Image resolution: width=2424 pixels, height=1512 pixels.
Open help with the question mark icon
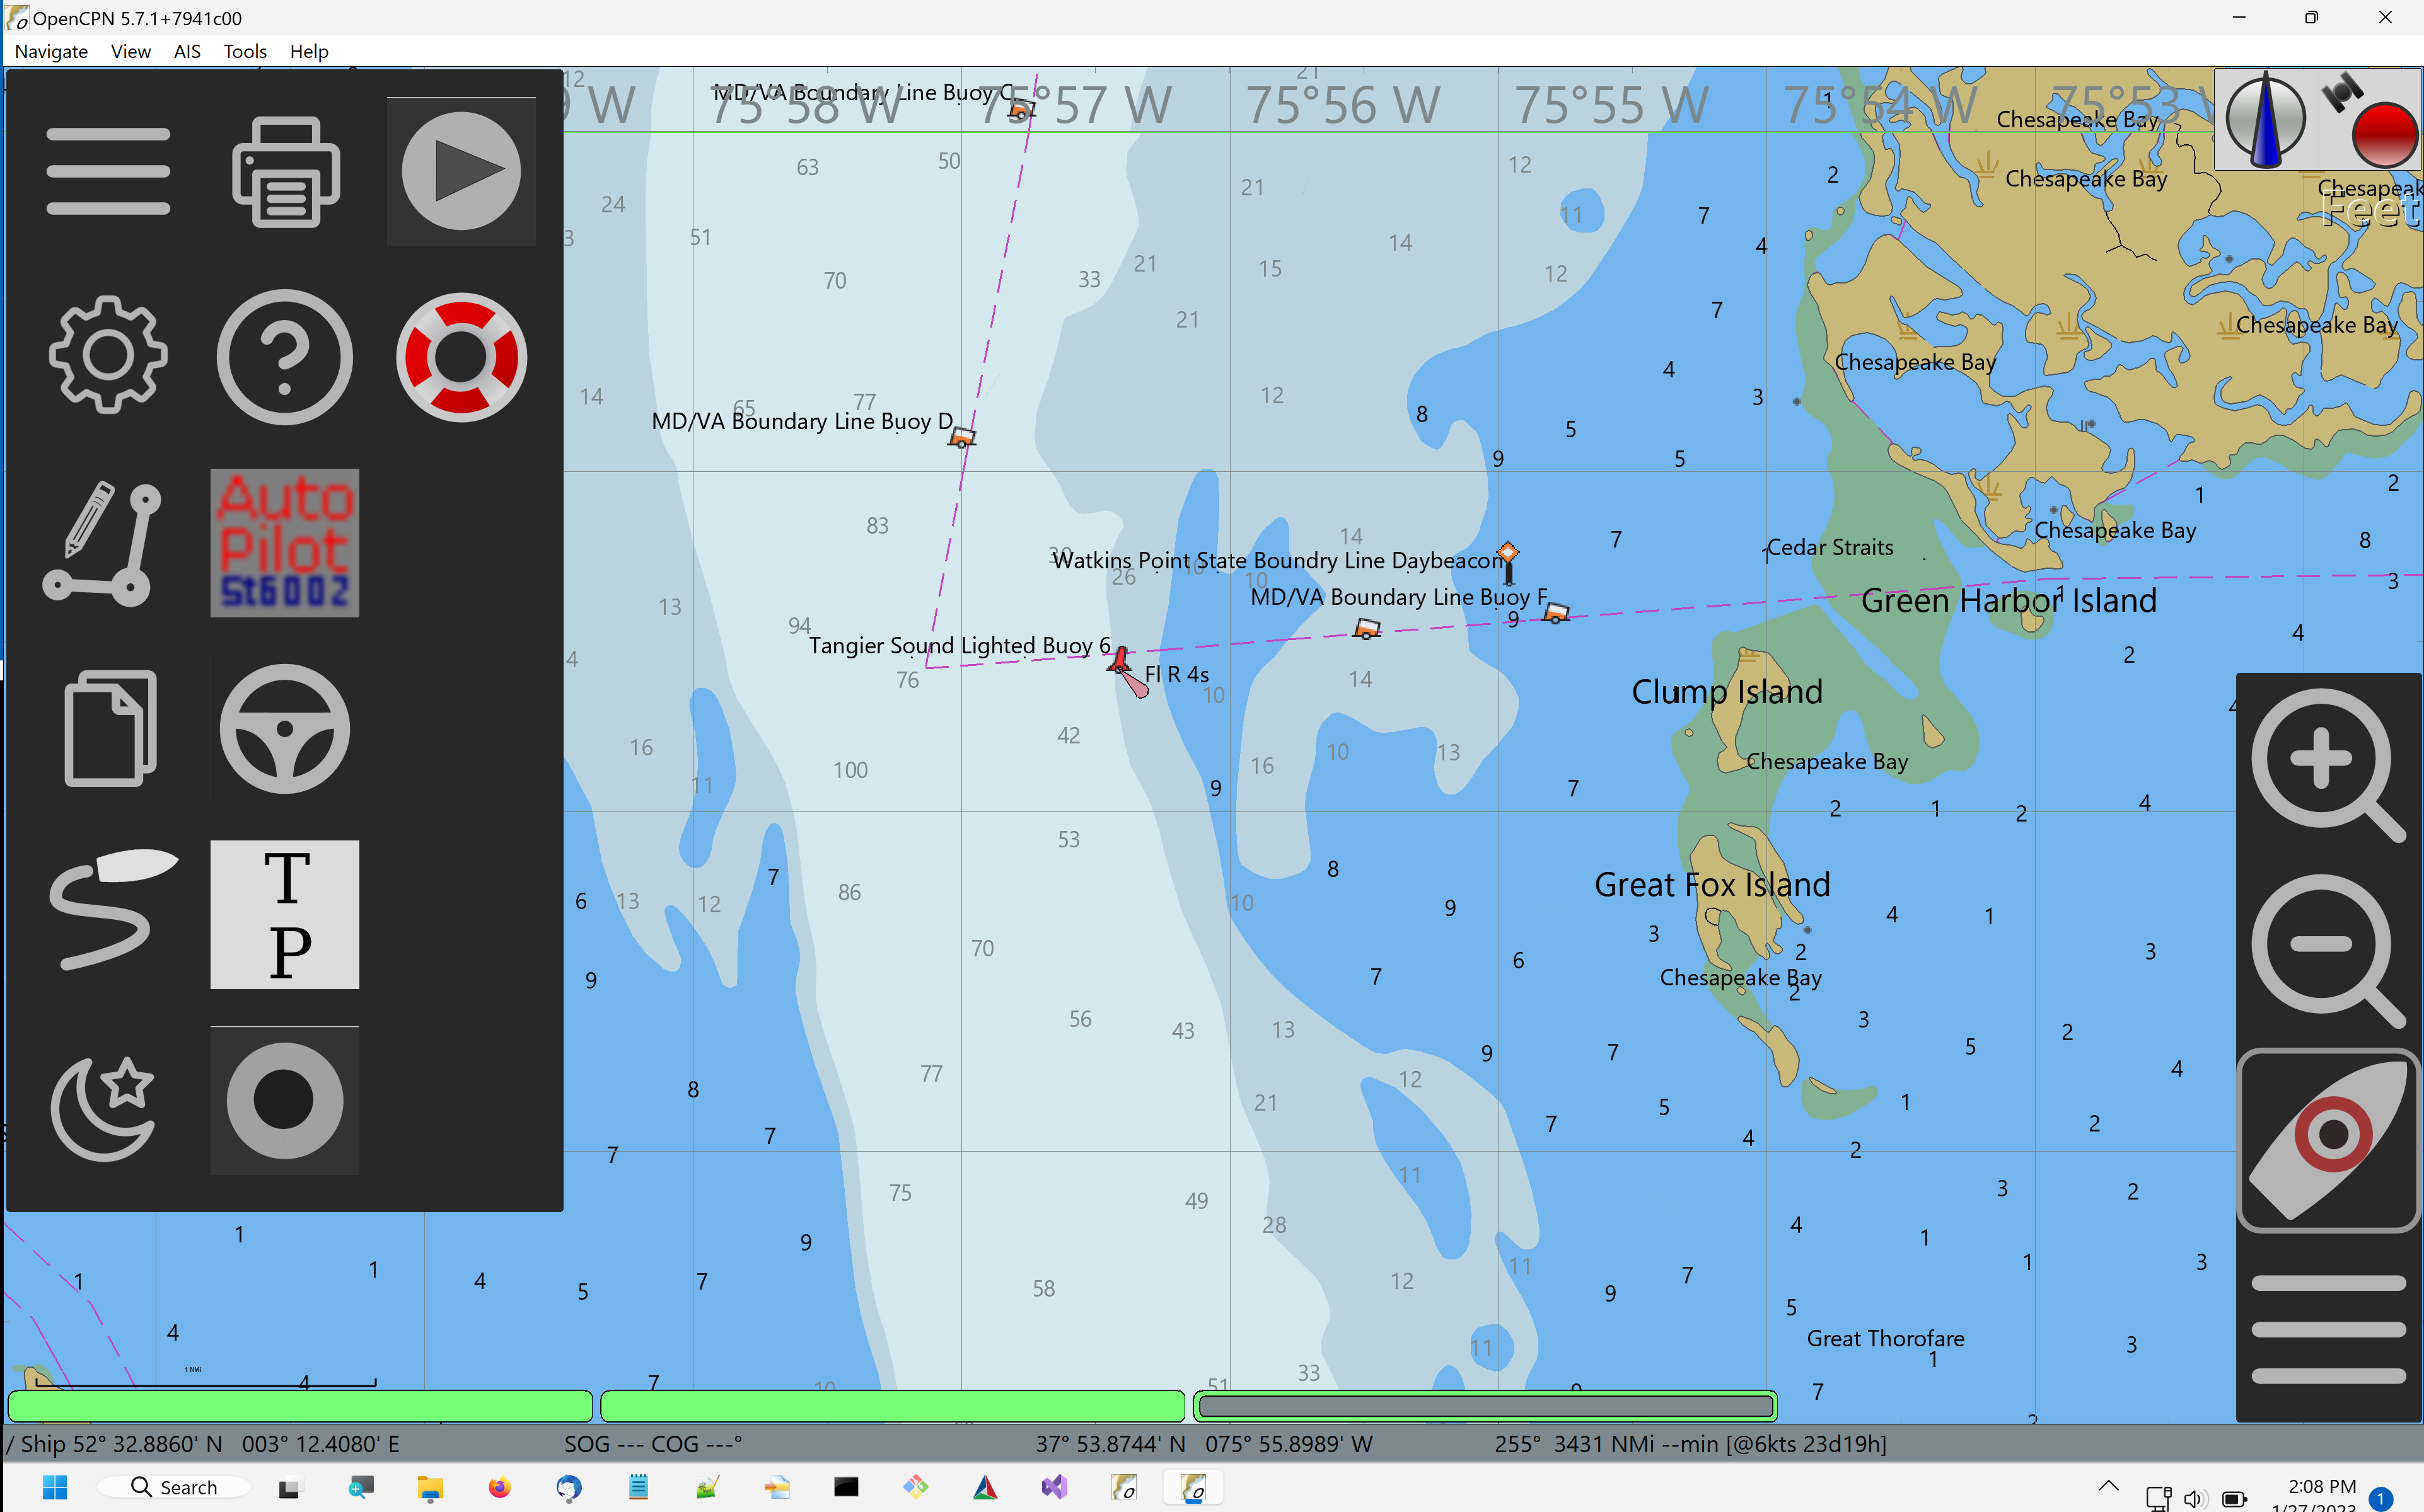(285, 357)
